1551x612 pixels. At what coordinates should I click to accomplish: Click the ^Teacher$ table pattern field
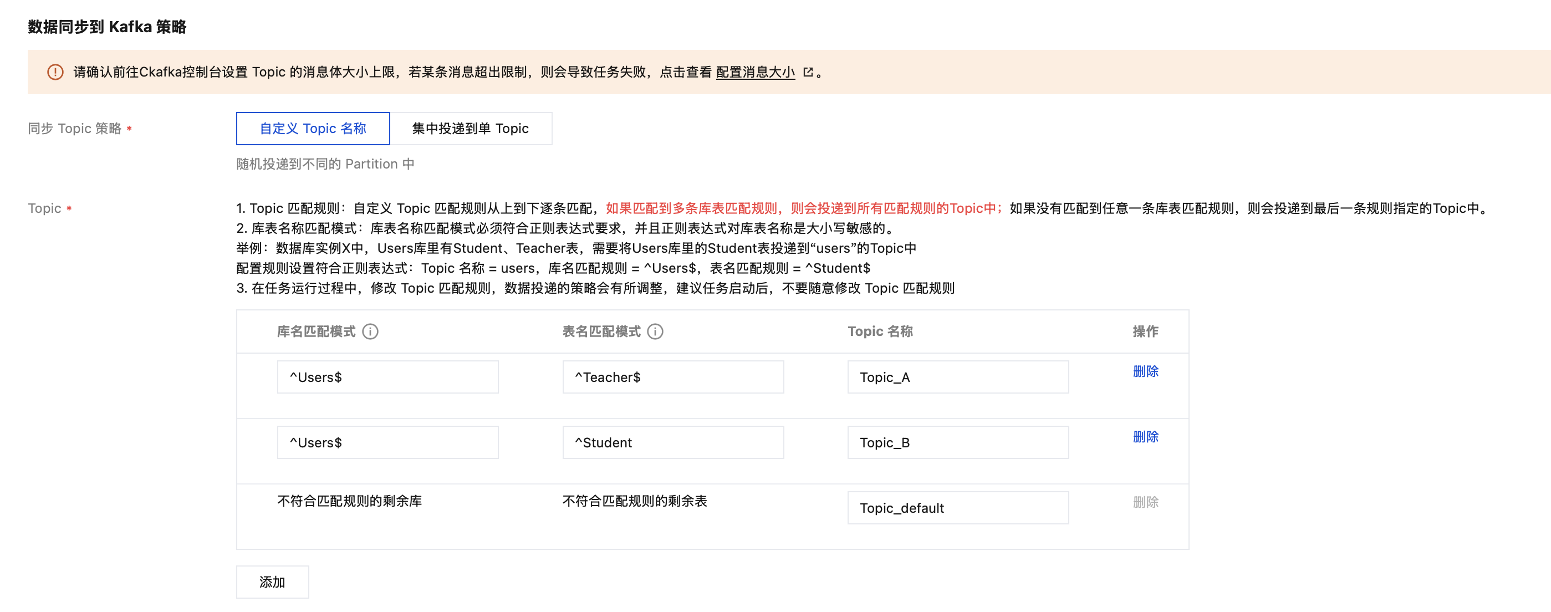672,377
